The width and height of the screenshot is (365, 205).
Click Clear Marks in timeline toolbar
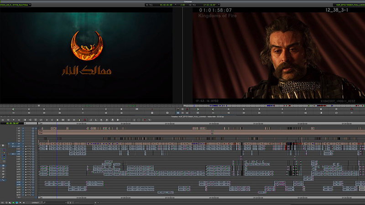point(63,120)
